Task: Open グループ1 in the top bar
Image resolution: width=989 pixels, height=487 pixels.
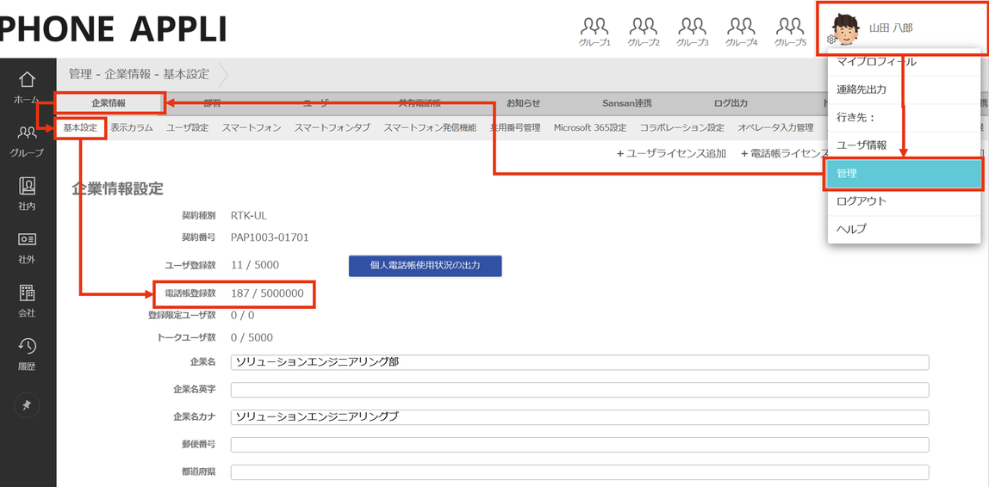Action: [x=594, y=31]
